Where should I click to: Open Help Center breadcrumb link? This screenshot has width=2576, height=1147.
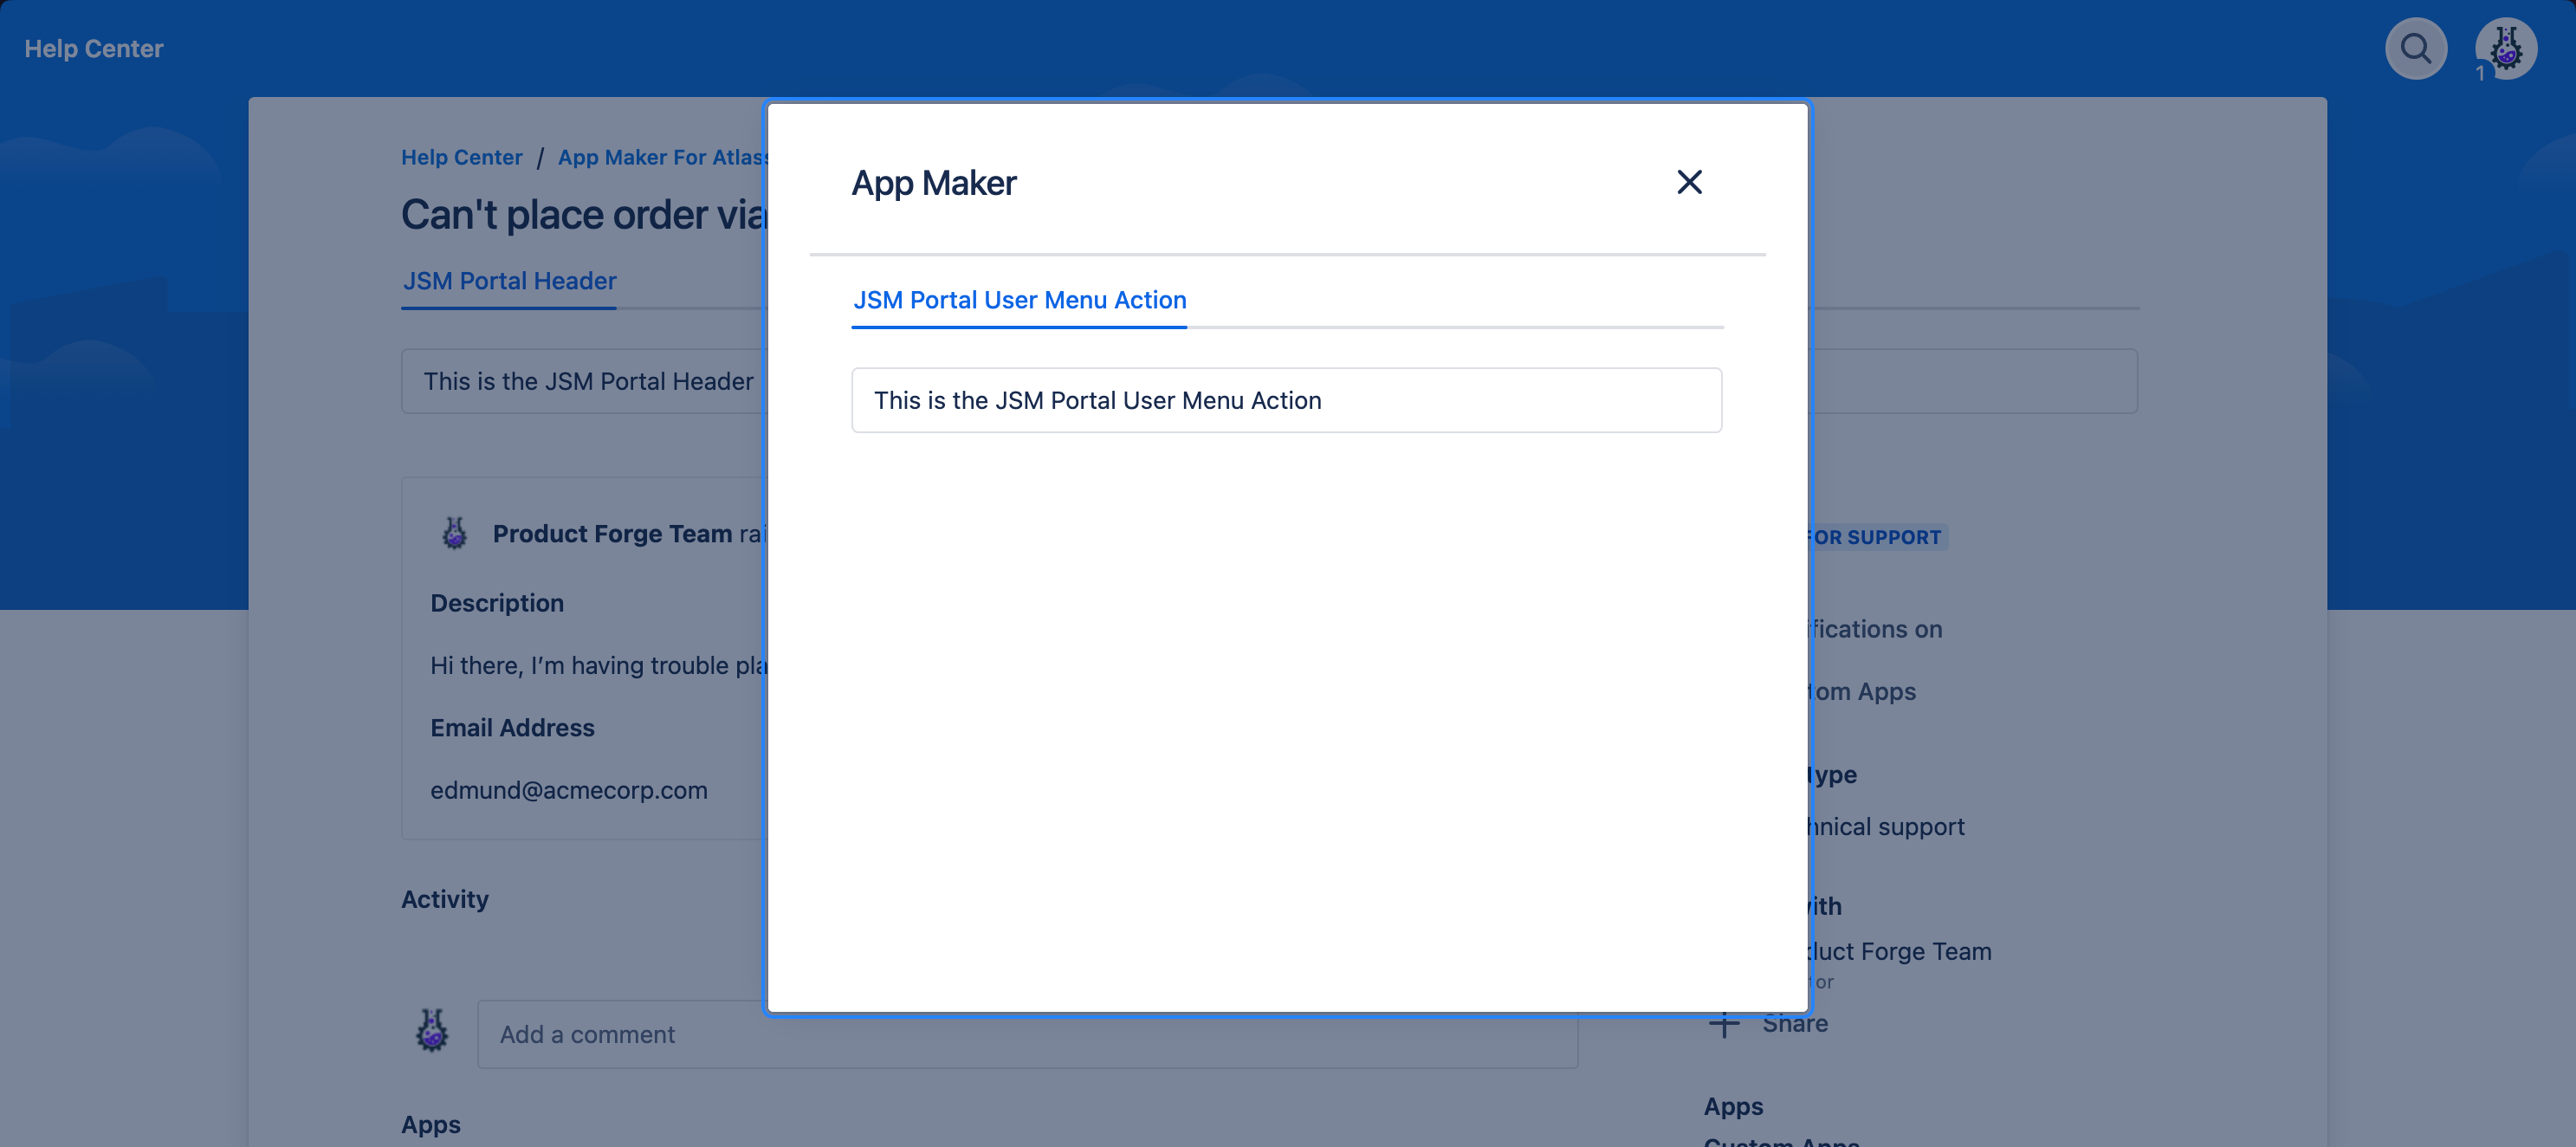point(462,157)
